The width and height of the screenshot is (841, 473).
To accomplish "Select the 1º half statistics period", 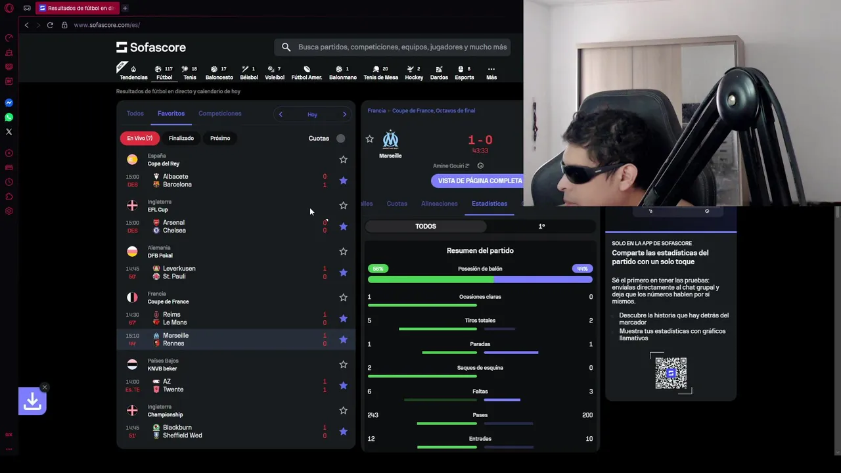I will click(541, 226).
